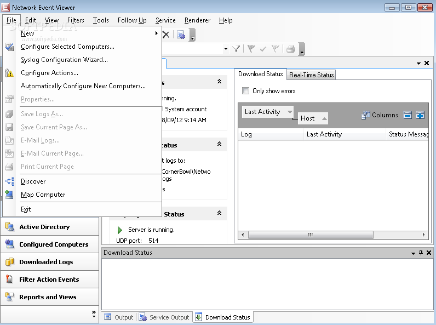Image resolution: width=436 pixels, height=325 pixels.
Task: Open the document tab list dropdown arrow
Action: point(418,64)
